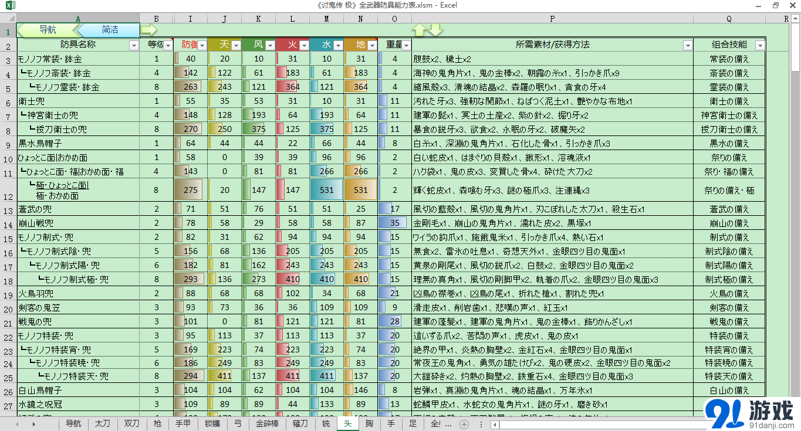Click cell ひょっとこ面|おかめ面

coord(78,158)
